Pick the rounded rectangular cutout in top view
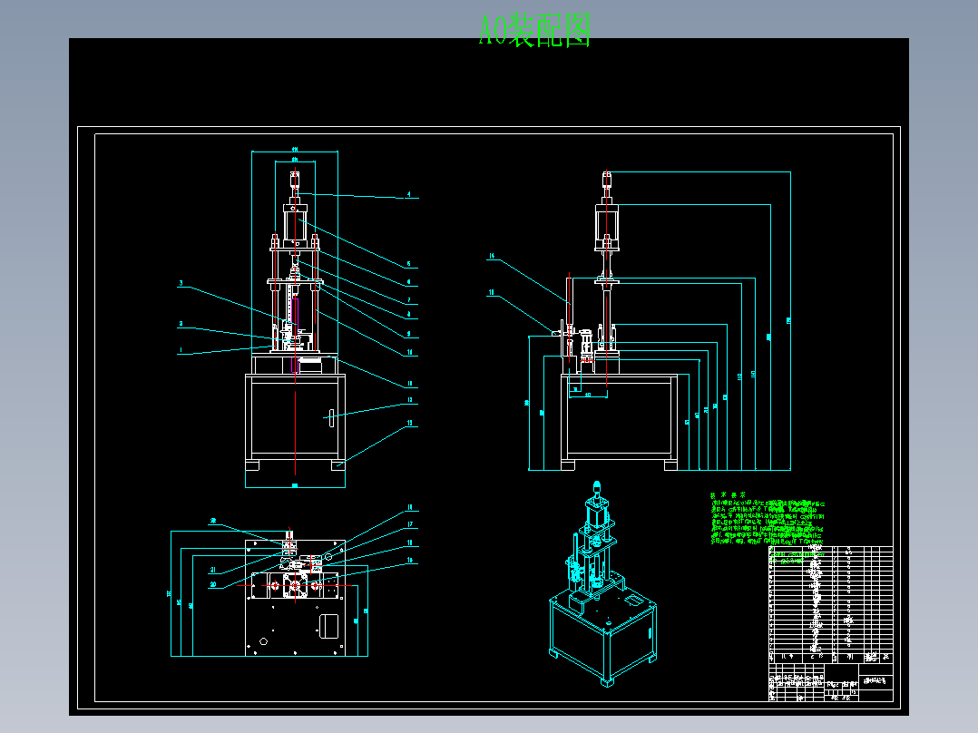This screenshot has height=733, width=978. (328, 626)
